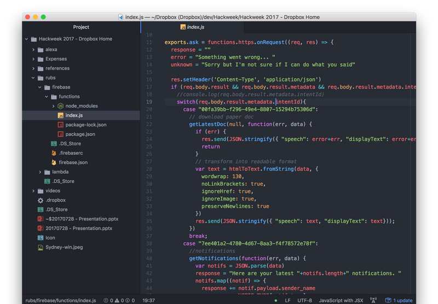
Task: Change file encoding via UTF-8
Action: (304, 301)
